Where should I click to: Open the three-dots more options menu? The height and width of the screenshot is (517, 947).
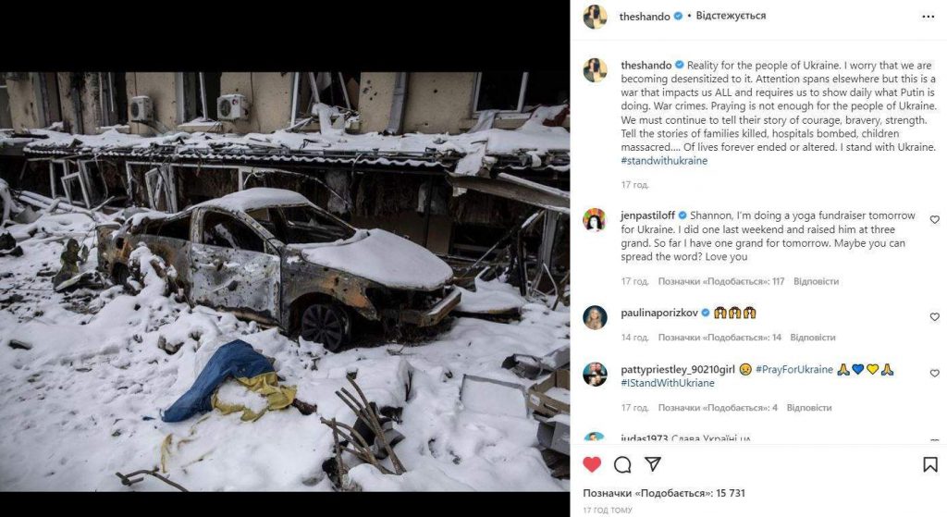(x=929, y=17)
